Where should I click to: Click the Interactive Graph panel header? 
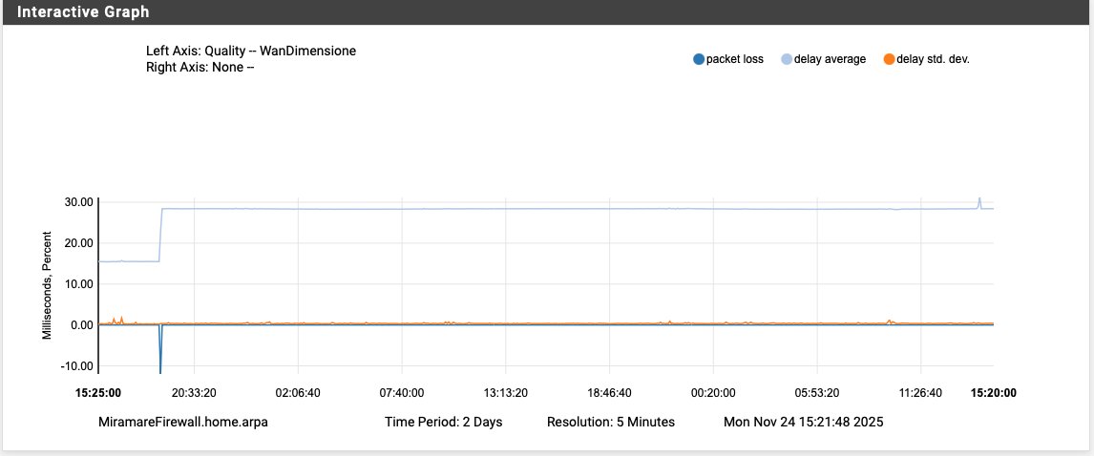coord(84,12)
